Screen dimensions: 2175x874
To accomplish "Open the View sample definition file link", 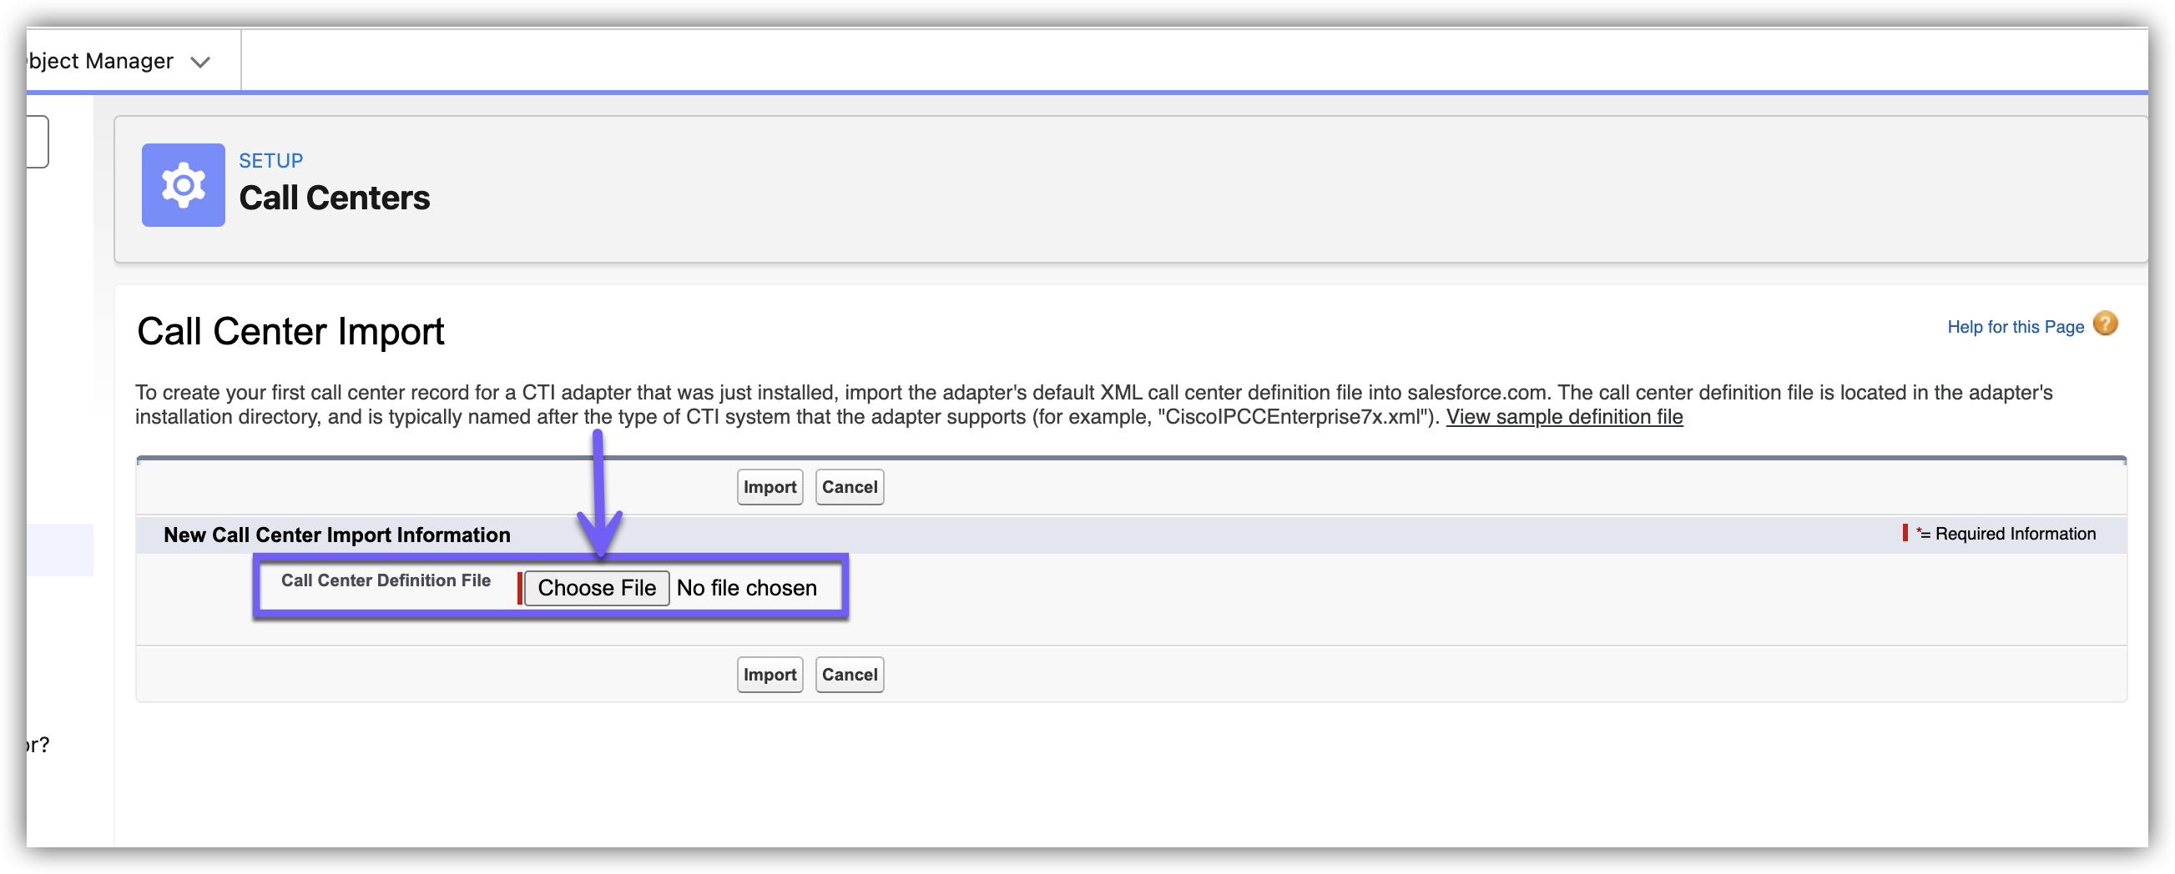I will point(1564,417).
